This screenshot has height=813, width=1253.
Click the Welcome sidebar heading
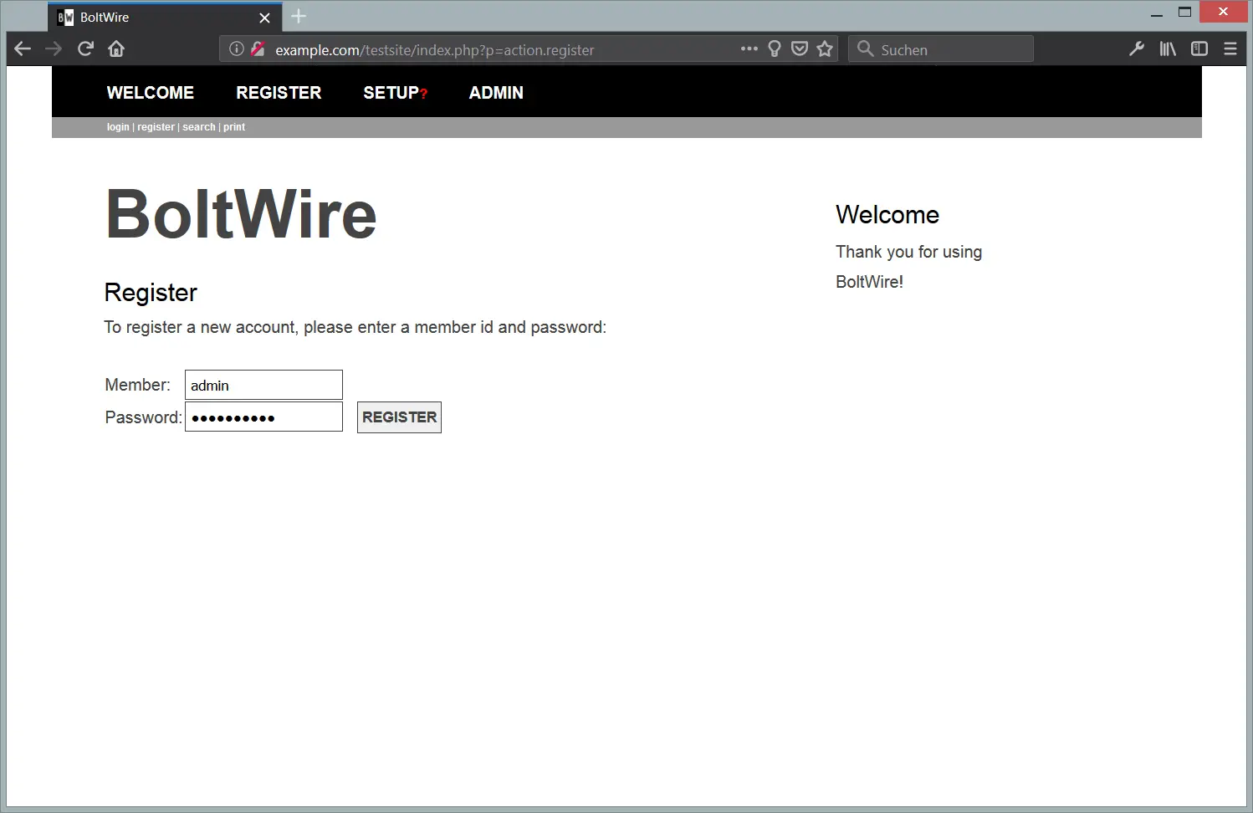pyautogui.click(x=887, y=215)
